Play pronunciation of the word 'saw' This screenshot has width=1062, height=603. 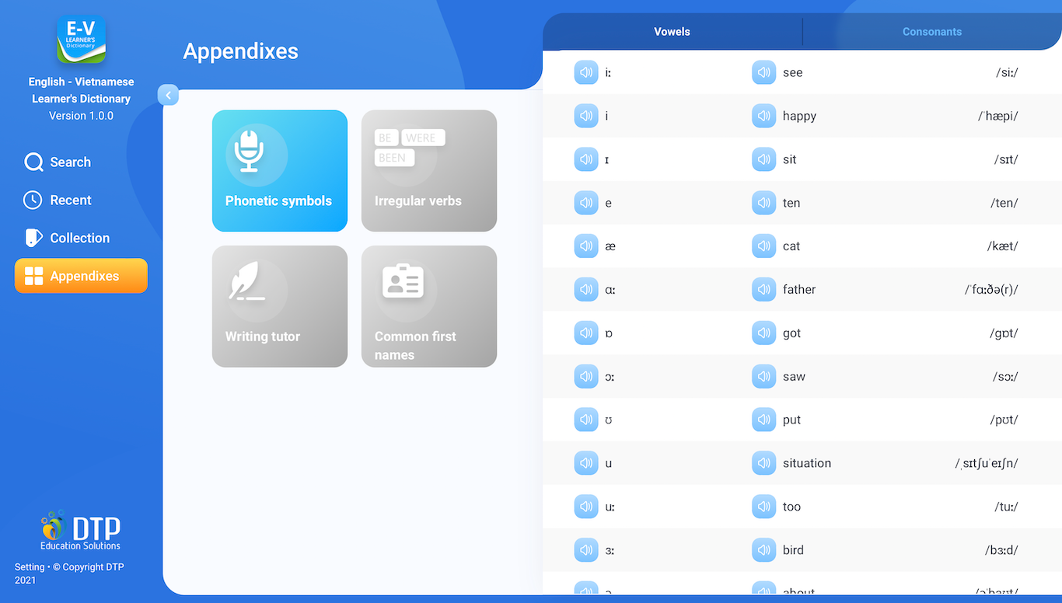(764, 377)
